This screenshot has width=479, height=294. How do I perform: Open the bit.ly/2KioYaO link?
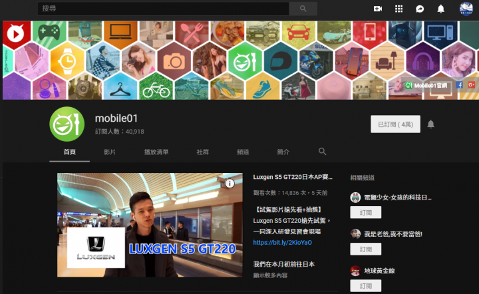tap(283, 242)
